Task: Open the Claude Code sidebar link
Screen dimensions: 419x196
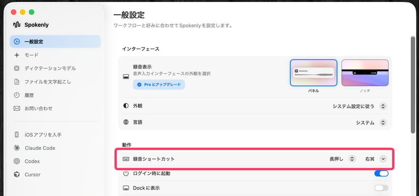Action: [55, 148]
